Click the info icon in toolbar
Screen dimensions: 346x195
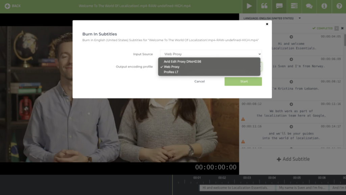point(324,6)
